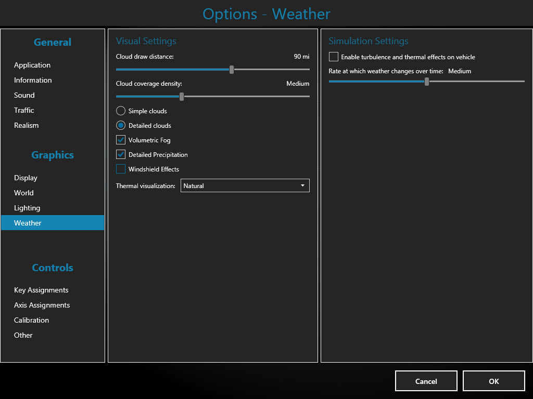Click the Medium weather change rate value
Image resolution: width=533 pixels, height=399 pixels.
coord(460,71)
